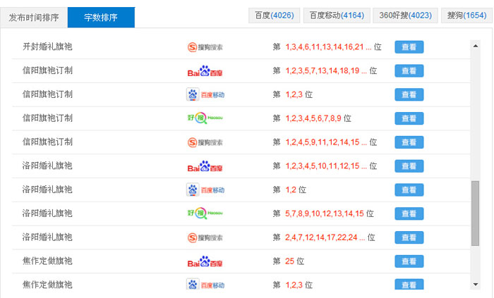Click 查看 for 洛阳婚礼旗袍 Baidu row
The height and width of the screenshot is (298, 494).
coord(409,166)
